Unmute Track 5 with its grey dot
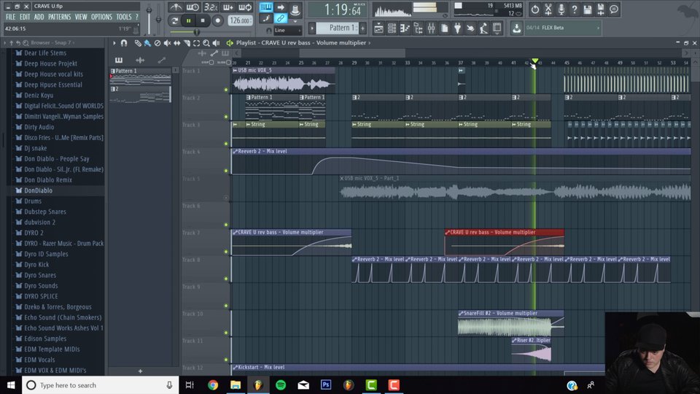The image size is (700, 394). pos(226,198)
